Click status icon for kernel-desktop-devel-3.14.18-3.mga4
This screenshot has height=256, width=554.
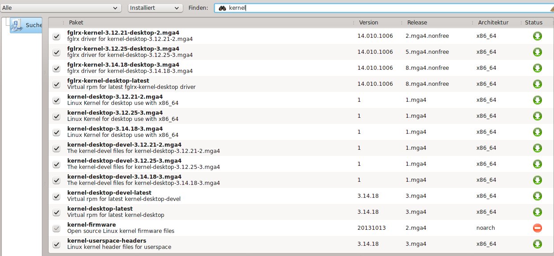coord(538,180)
